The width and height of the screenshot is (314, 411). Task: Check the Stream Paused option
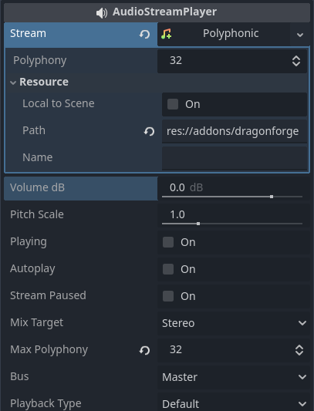coord(168,296)
